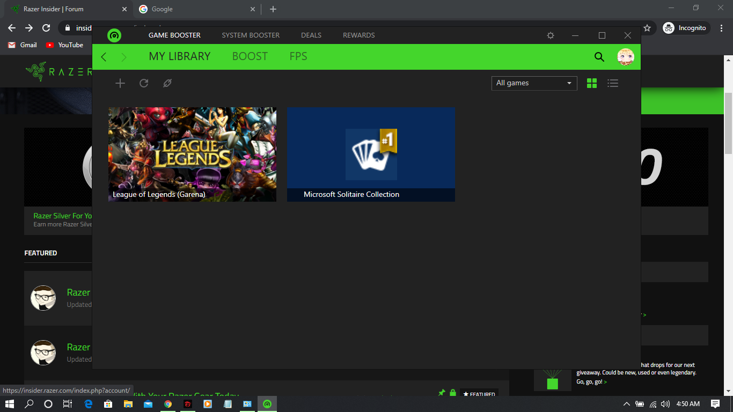The height and width of the screenshot is (412, 733).
Task: Open a new Chrome tab
Action: (273, 9)
